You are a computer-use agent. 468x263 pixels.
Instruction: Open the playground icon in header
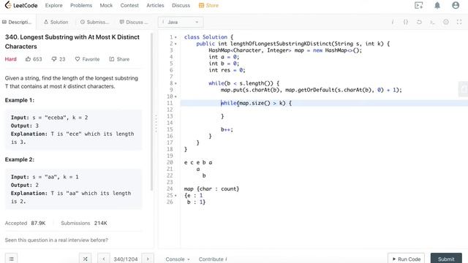point(419,5)
